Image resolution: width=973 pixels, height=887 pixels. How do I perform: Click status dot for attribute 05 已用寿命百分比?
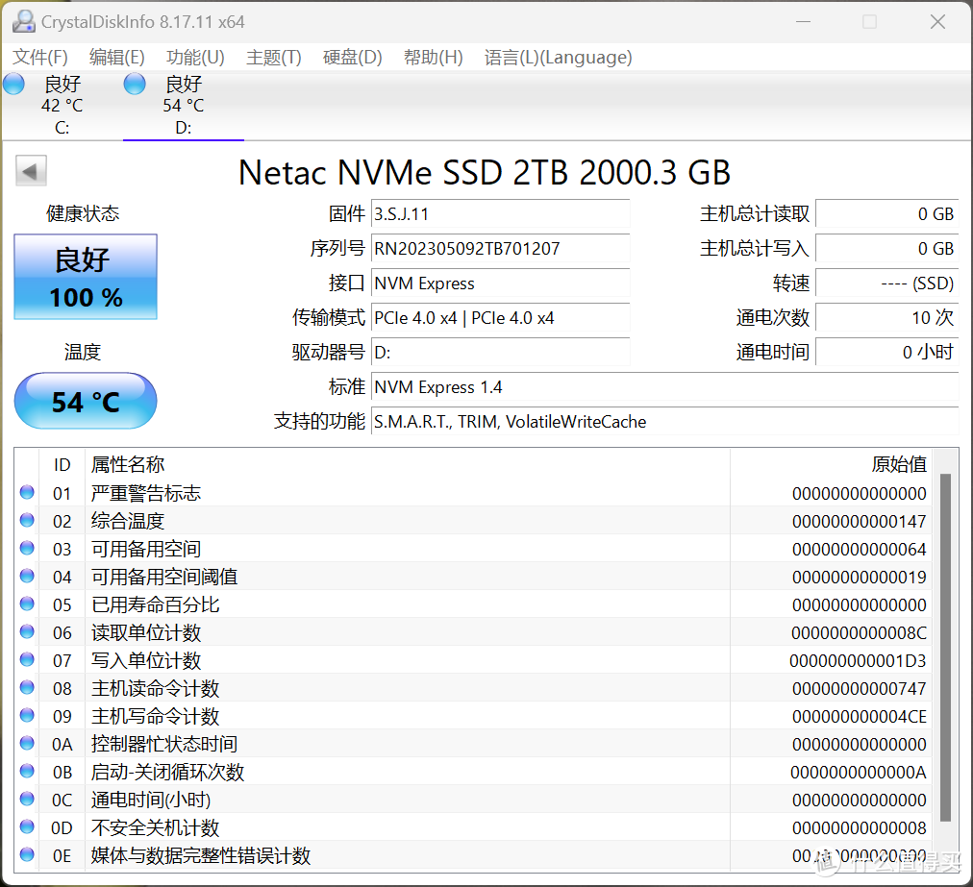click(x=27, y=604)
